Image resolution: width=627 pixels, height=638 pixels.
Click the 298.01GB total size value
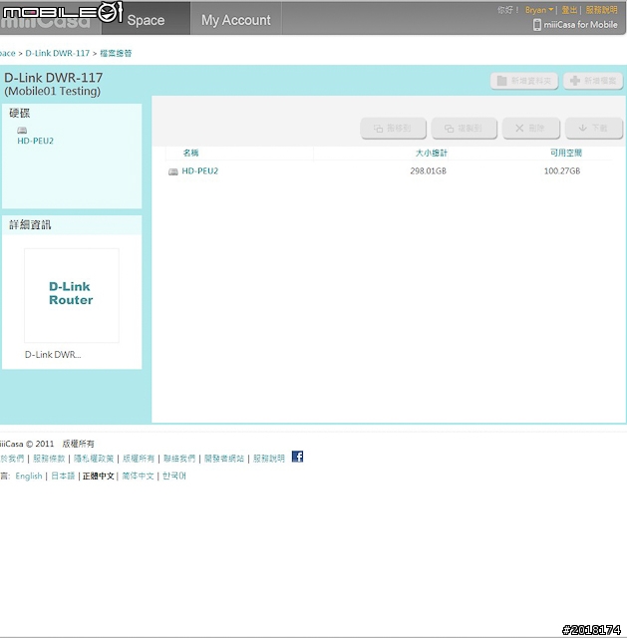(x=428, y=170)
